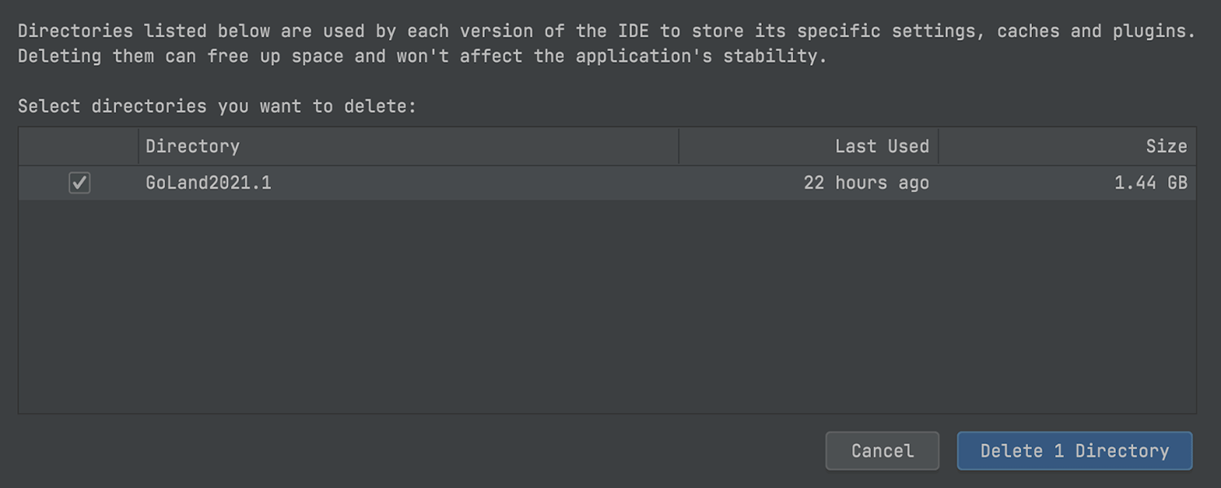Viewport: 1221px width, 488px height.
Task: Click the 1.44 GB size cell
Action: pos(1150,183)
